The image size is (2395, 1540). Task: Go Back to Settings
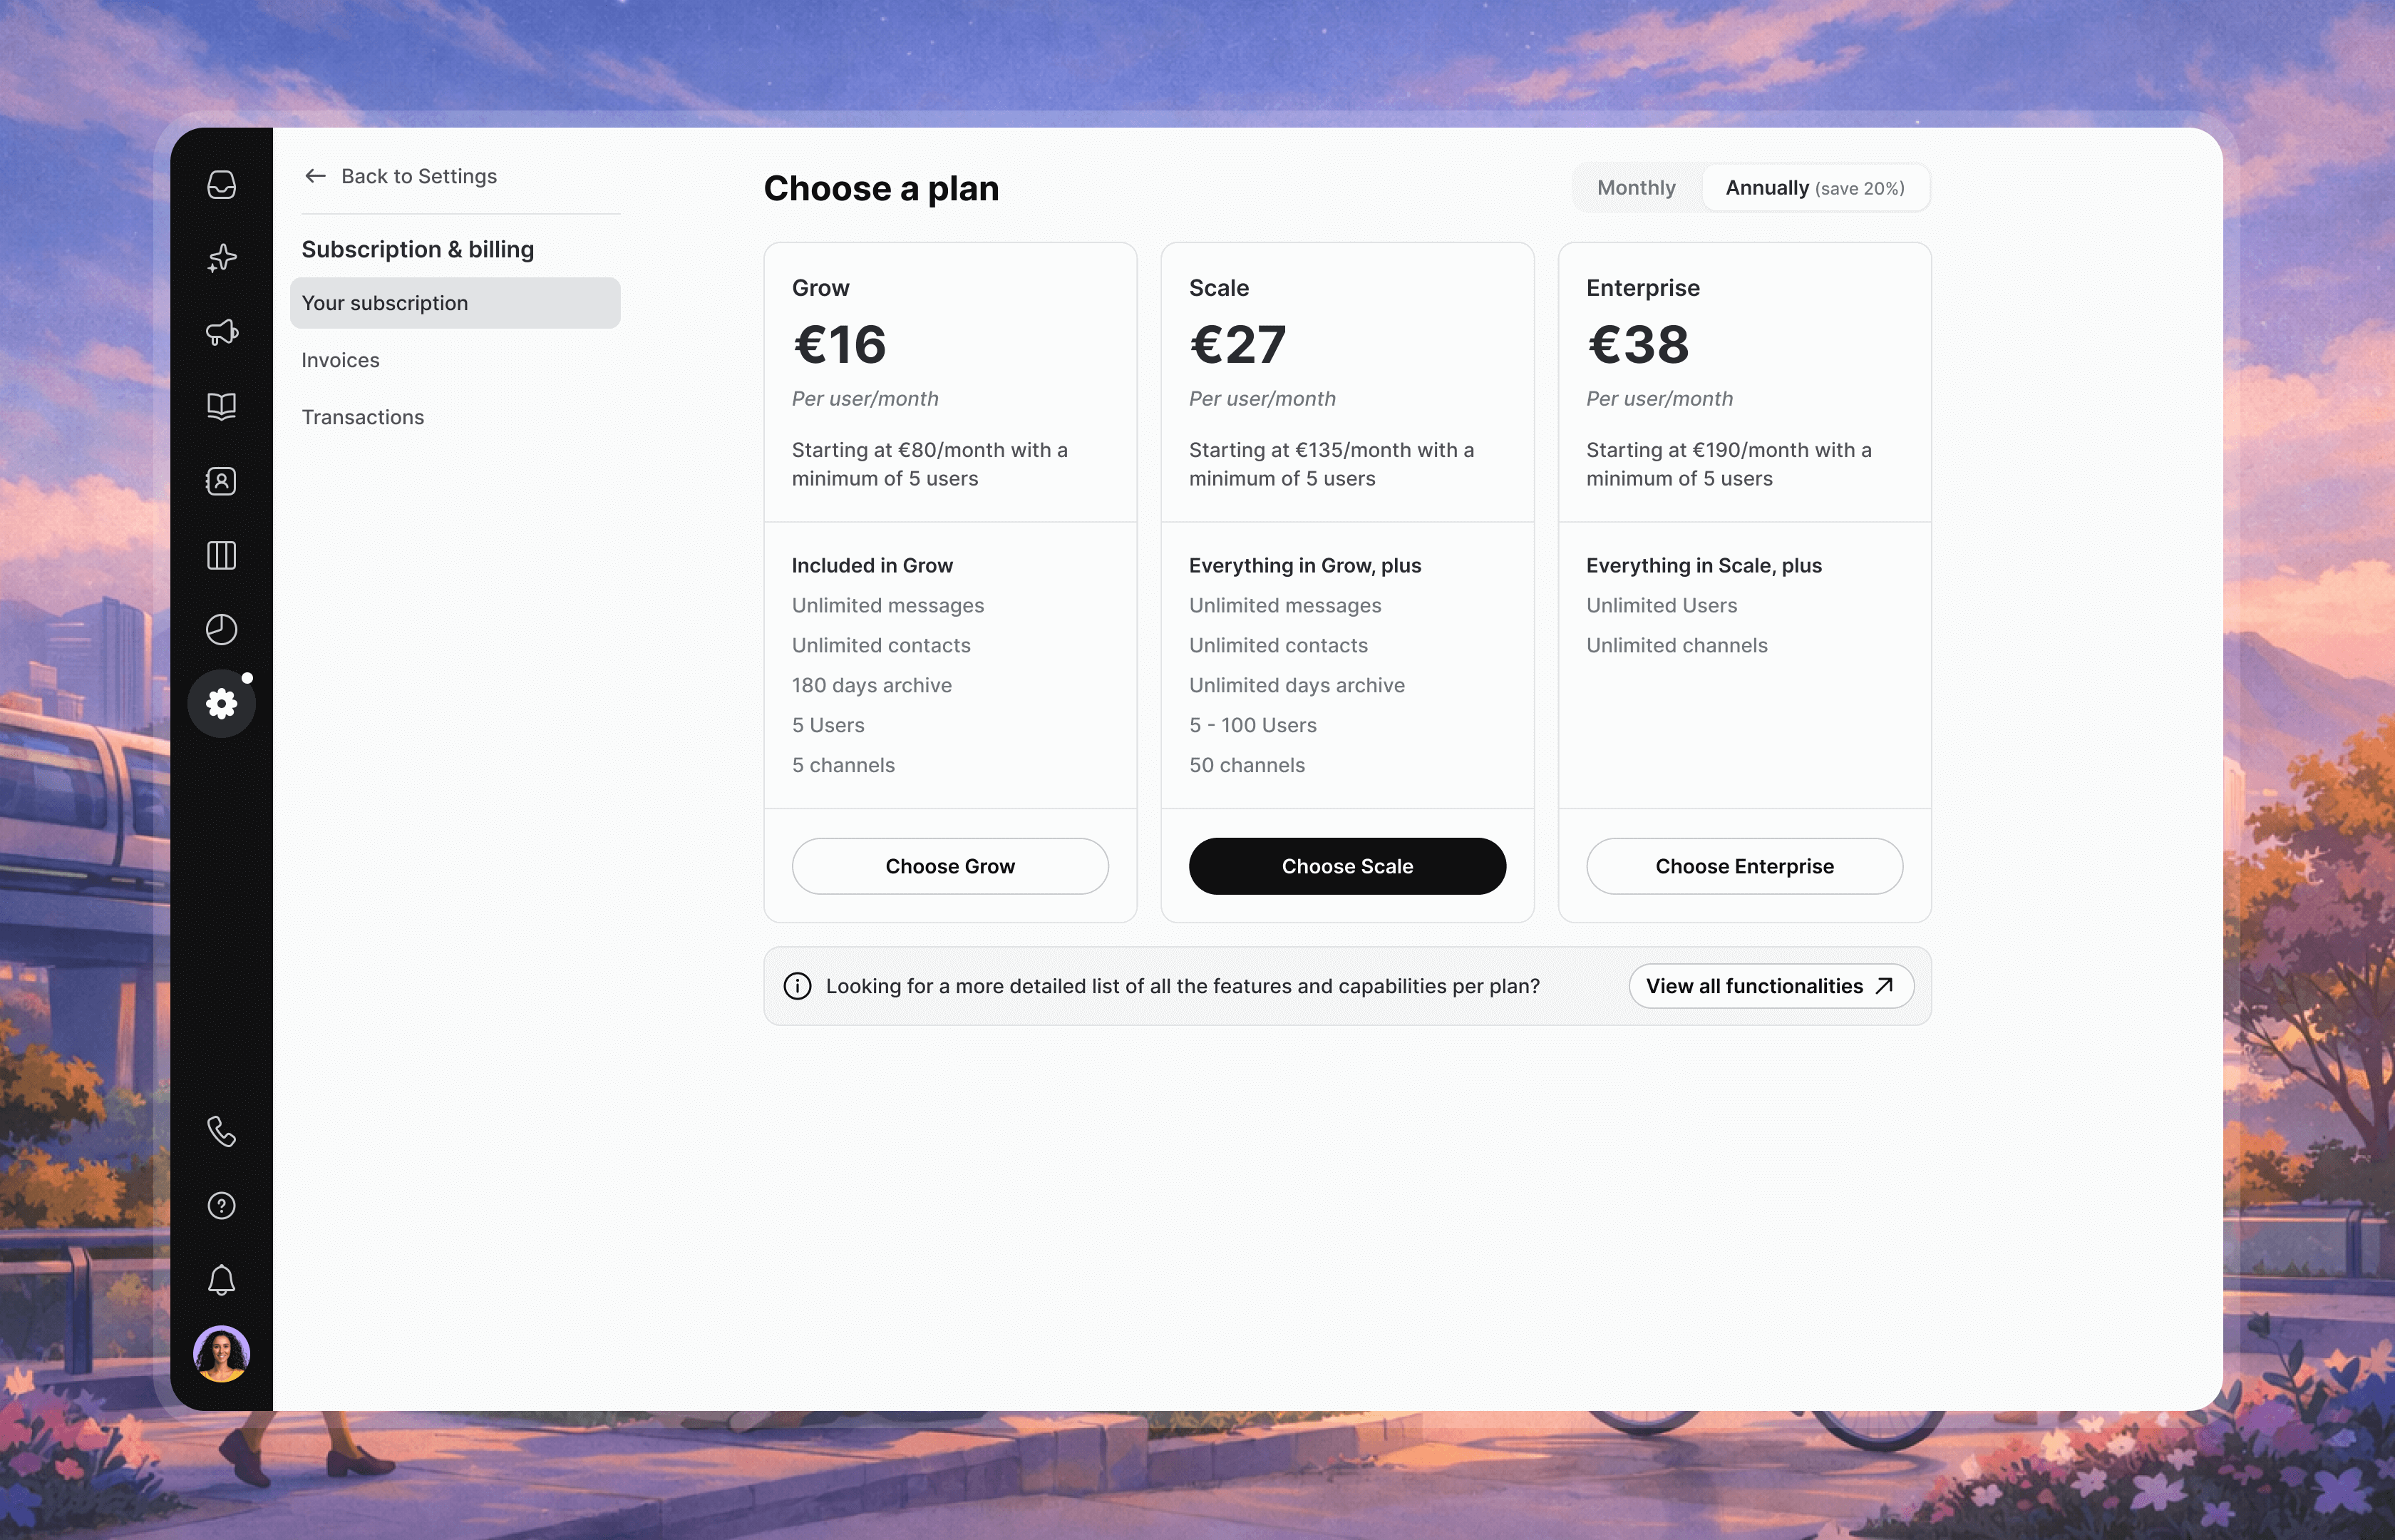coord(400,176)
